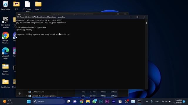Open Notion from the taskbar
The width and height of the screenshot is (188, 105).
[x=120, y=101]
